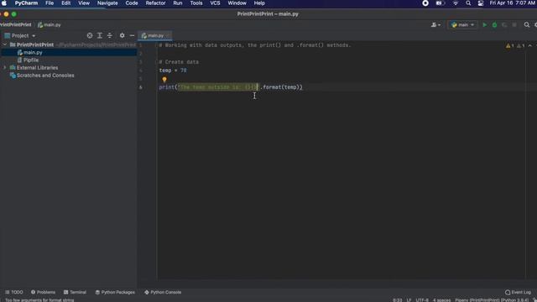Open the Event Log

519,292
